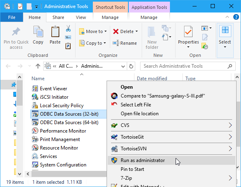
Task: Open the Delete dropdown arrow
Action: pos(136,31)
